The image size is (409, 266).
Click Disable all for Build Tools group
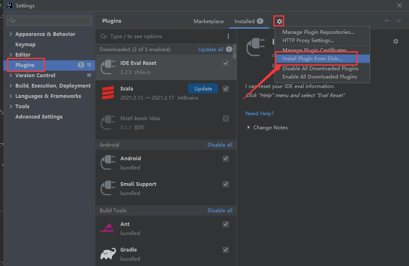click(x=220, y=211)
